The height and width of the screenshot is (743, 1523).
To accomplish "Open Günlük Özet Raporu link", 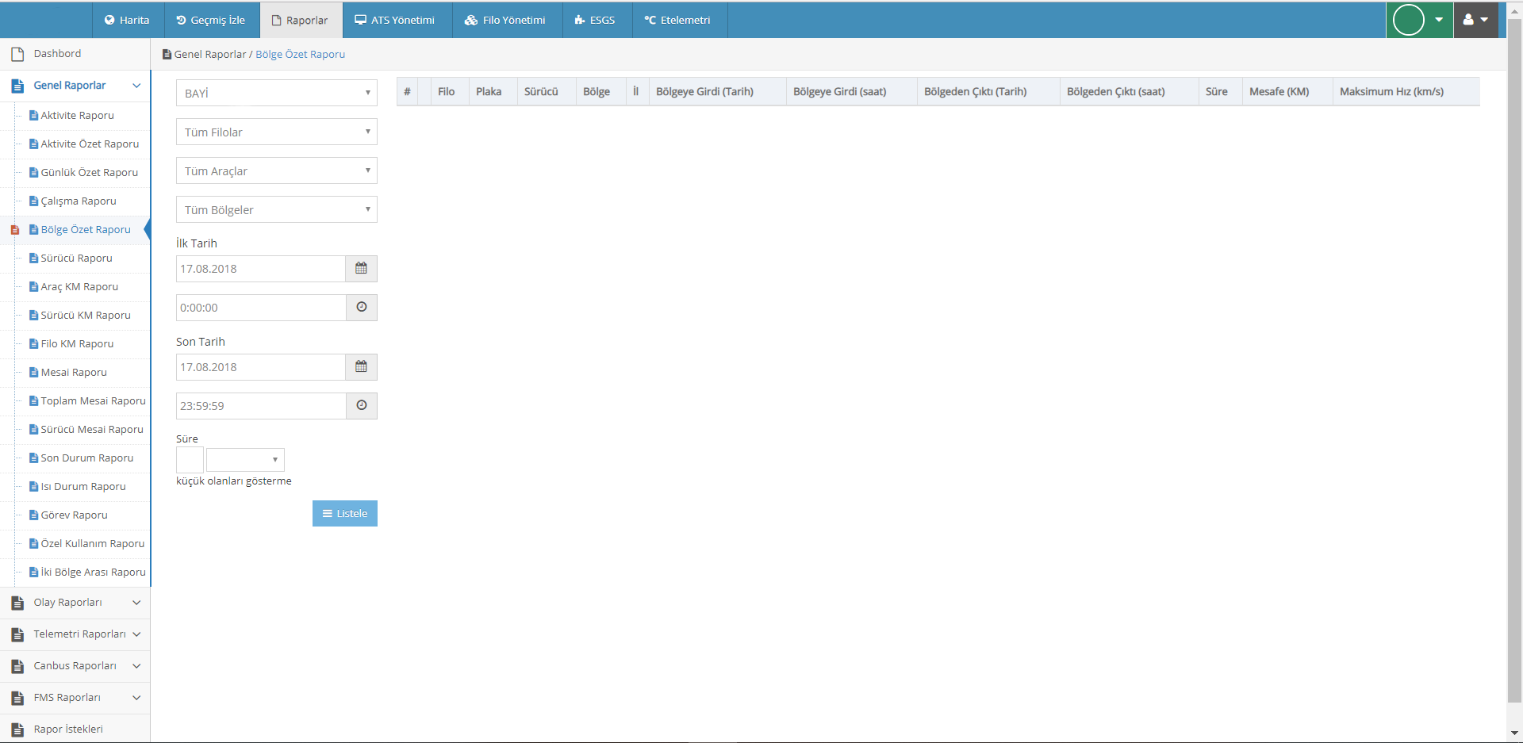I will 90,173.
